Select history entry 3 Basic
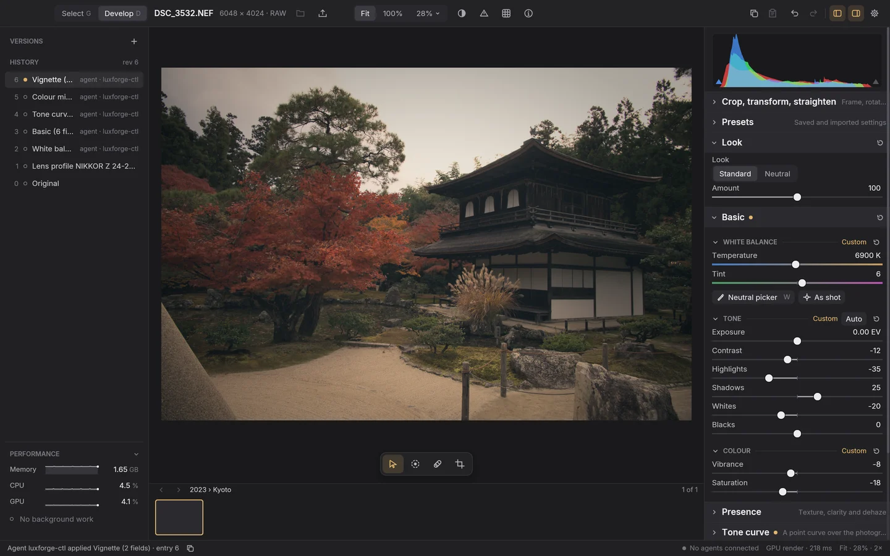 [74, 132]
